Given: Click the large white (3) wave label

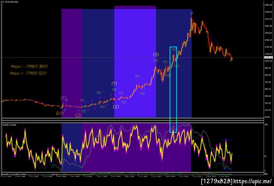Looking at the screenshot, I should click(x=156, y=55).
